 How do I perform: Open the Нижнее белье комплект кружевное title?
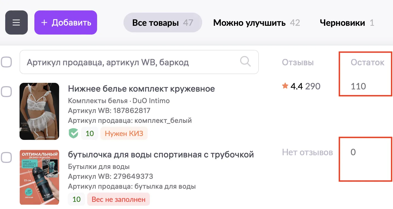141,89
